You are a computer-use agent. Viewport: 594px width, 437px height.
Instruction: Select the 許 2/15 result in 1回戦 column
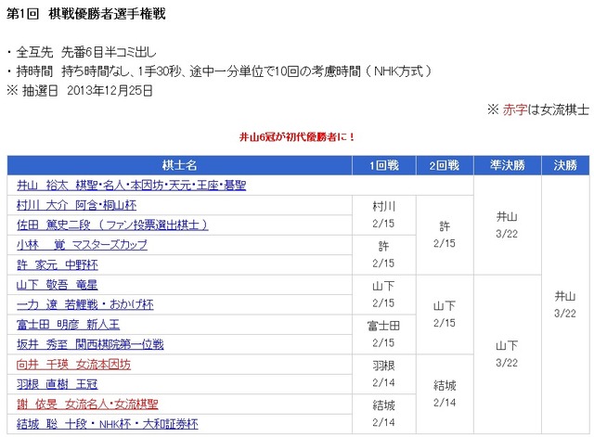(x=383, y=255)
